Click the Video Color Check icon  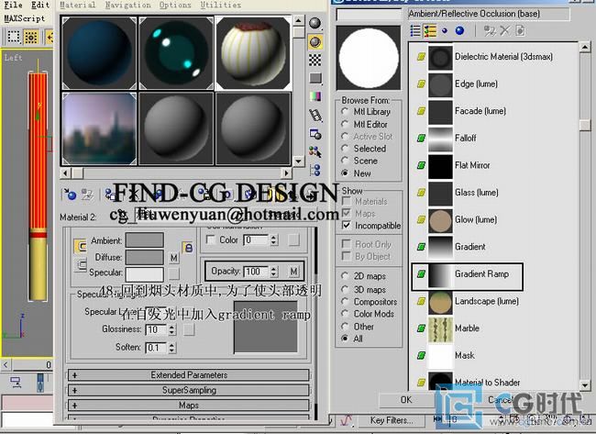tap(315, 96)
